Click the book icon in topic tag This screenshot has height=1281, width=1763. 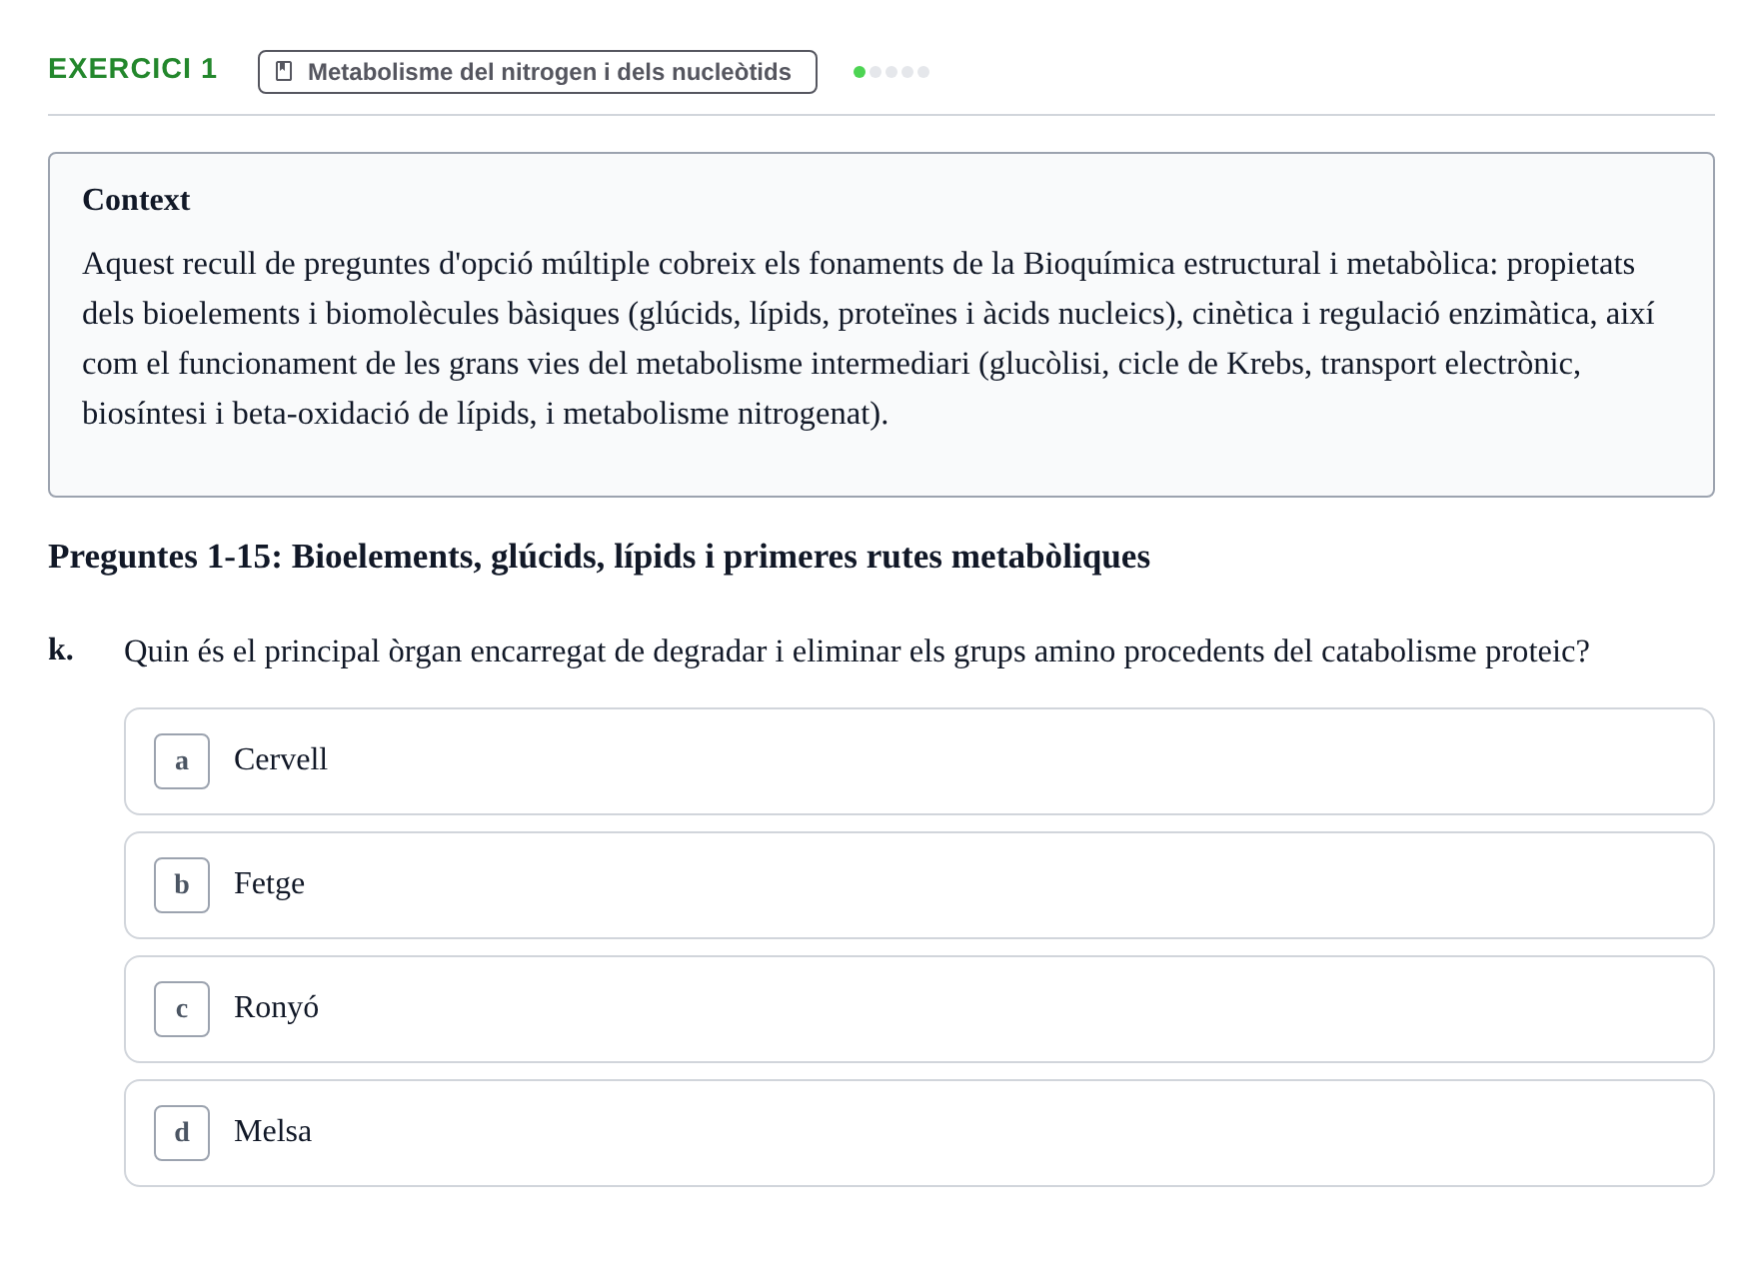284,72
